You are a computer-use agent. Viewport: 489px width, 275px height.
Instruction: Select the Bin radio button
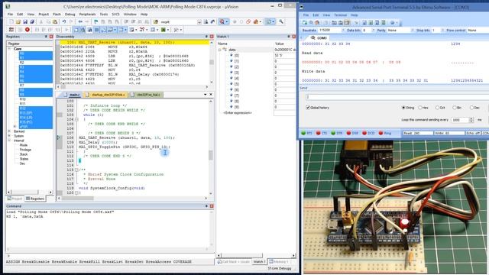(455, 108)
